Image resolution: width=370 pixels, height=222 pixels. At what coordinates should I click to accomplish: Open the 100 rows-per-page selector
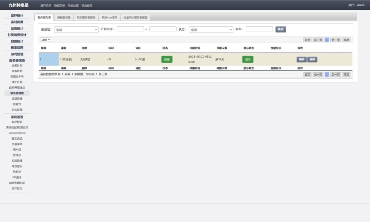(46, 40)
